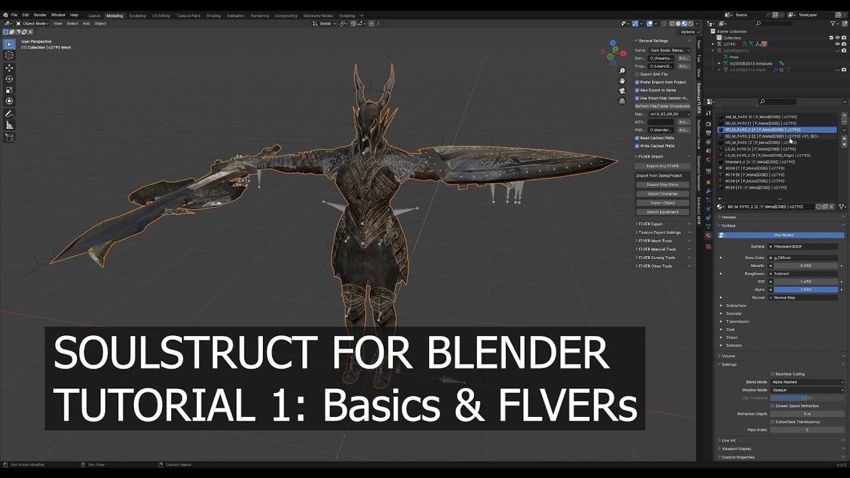Screen dimensions: 850x478
Task: Switch to the Sculpting workspace tab
Action: coord(137,15)
